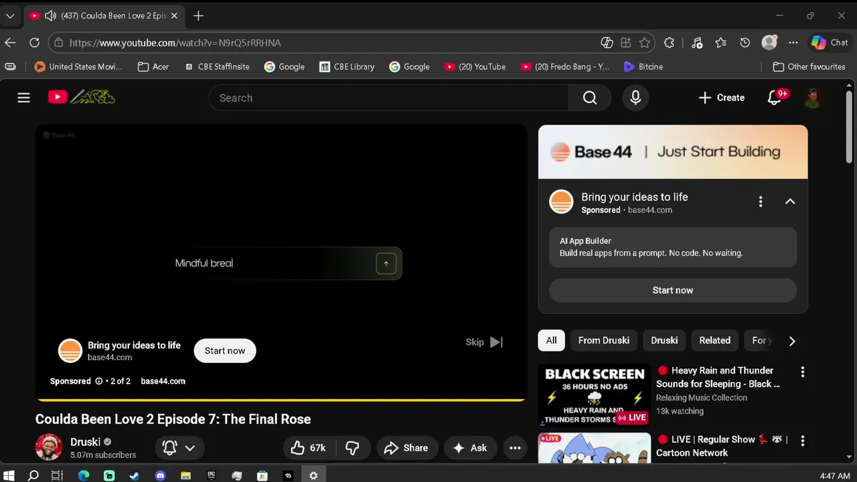The width and height of the screenshot is (857, 482).
Task: Share the video
Action: coord(406,448)
